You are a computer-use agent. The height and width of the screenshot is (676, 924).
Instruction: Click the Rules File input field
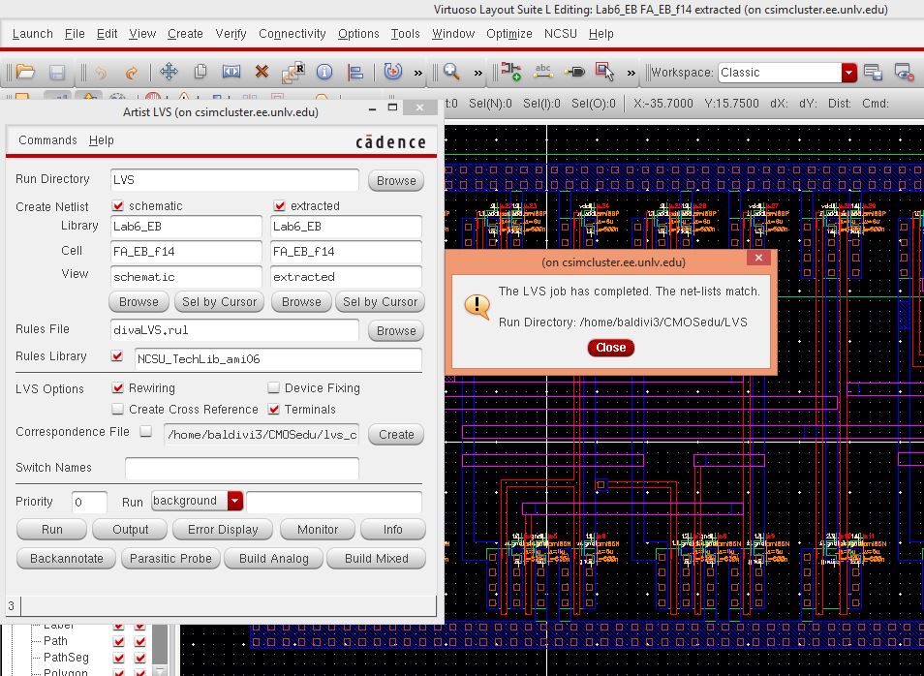coord(234,330)
